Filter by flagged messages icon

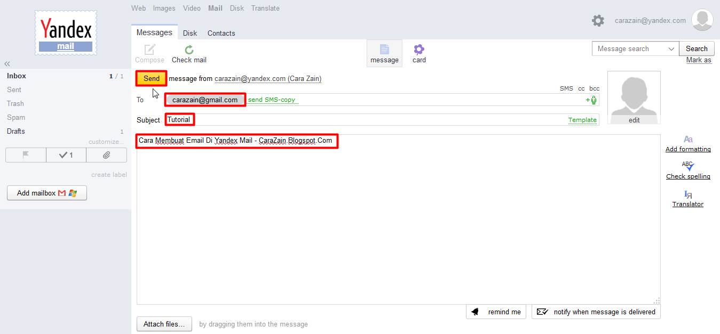(26, 155)
